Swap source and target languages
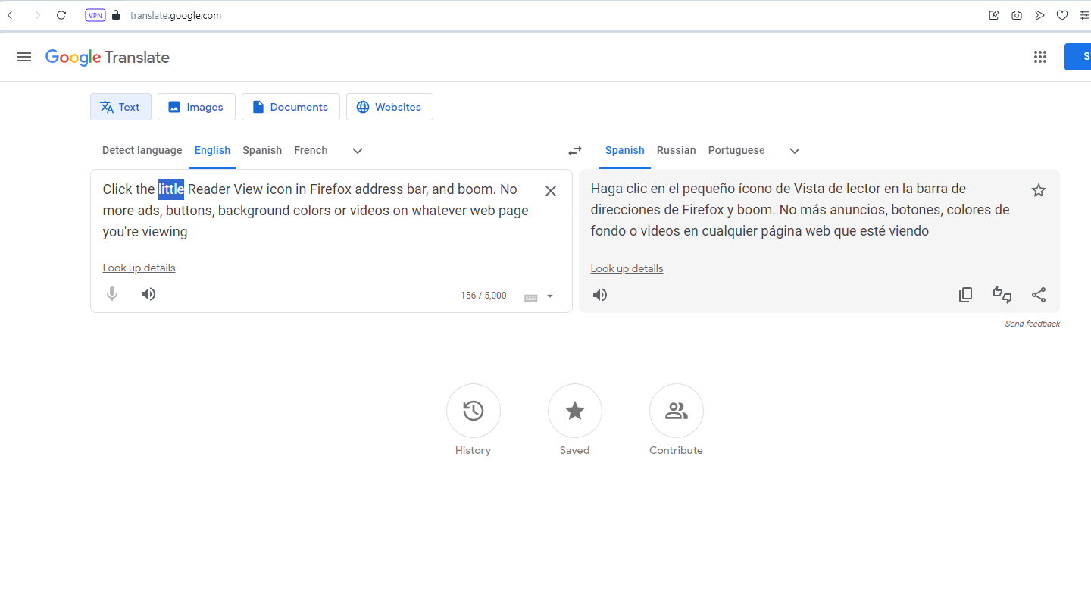 [x=575, y=150]
